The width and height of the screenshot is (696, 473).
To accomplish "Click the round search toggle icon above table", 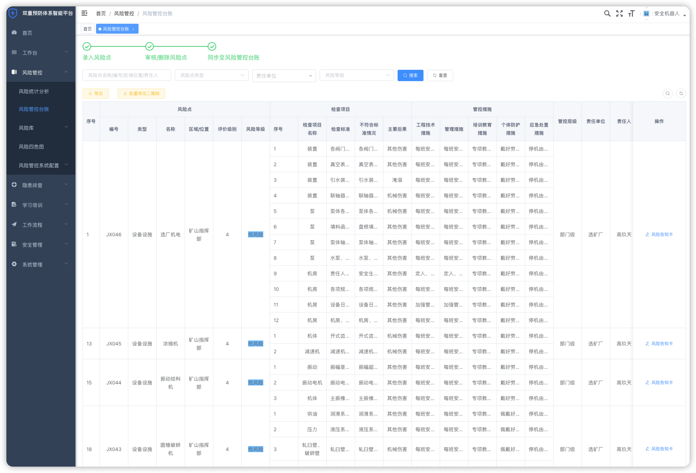I will point(668,94).
